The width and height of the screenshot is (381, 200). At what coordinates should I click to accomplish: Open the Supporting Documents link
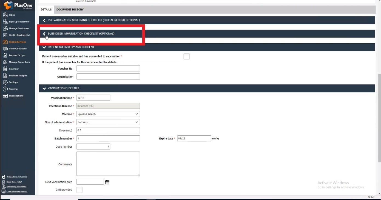pos(16,187)
